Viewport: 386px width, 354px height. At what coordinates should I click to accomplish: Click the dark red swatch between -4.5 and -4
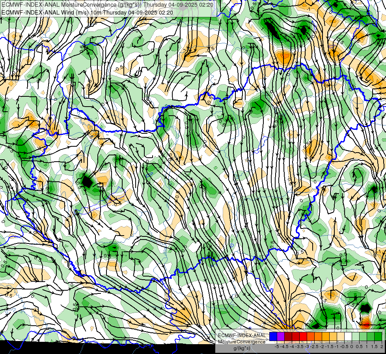coord(288,336)
